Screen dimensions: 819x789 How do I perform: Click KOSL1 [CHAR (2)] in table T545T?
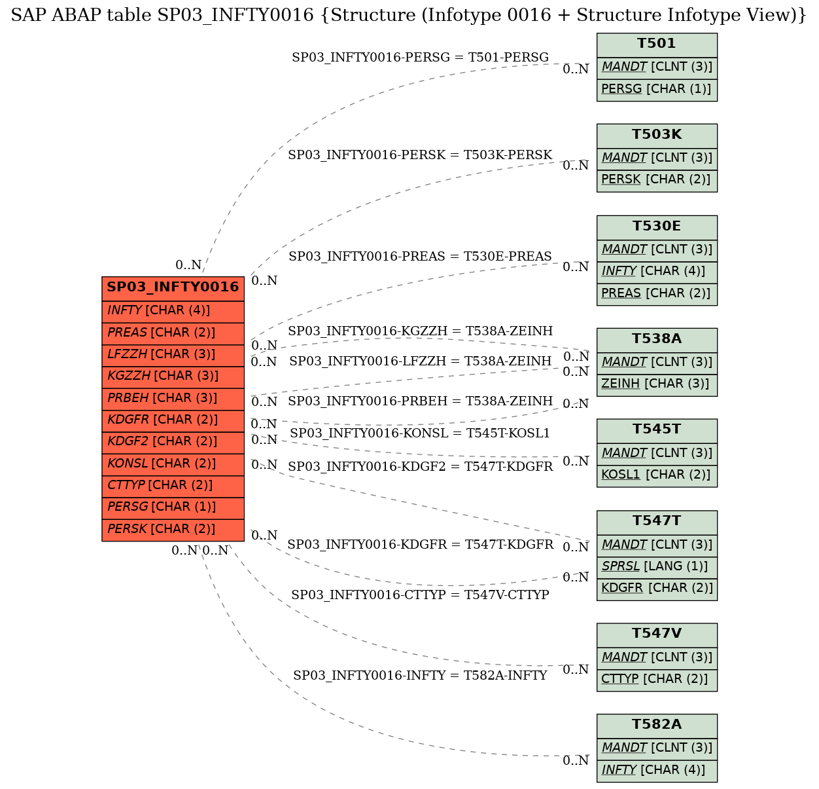tap(657, 475)
